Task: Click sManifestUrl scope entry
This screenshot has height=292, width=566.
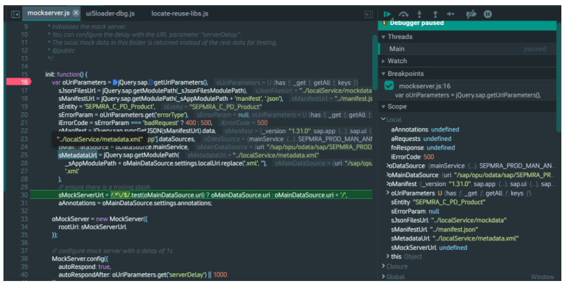Action: (434, 229)
